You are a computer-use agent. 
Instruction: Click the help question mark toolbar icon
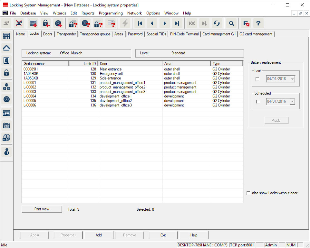258,23
